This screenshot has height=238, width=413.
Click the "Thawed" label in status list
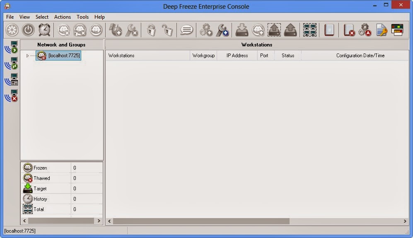(41, 178)
